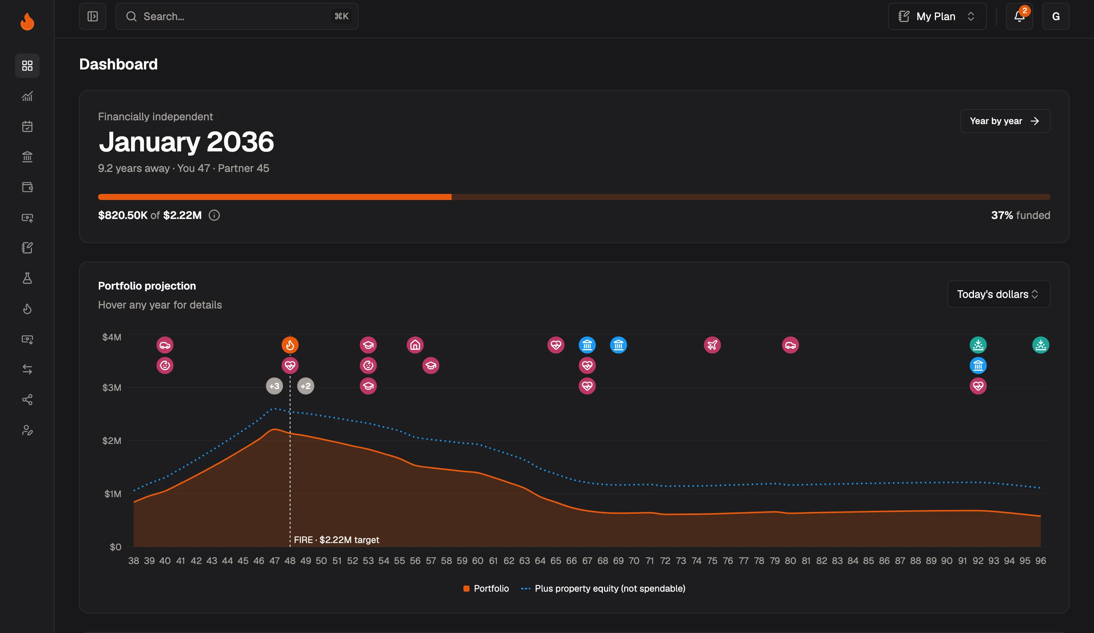Screen dimensions: 1094x633
Task: Select the heart marker at age 65
Action: [x=556, y=345]
